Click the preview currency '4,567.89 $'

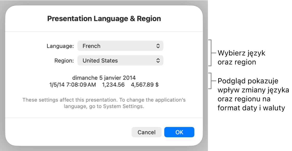[x=145, y=85]
